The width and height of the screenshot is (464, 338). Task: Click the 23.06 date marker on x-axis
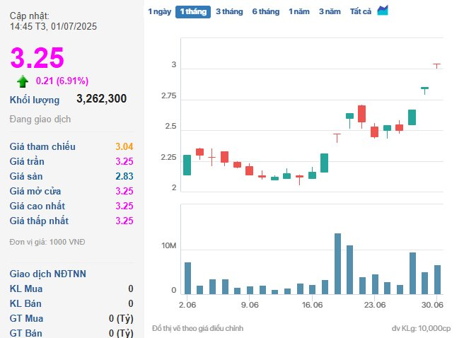click(x=374, y=305)
